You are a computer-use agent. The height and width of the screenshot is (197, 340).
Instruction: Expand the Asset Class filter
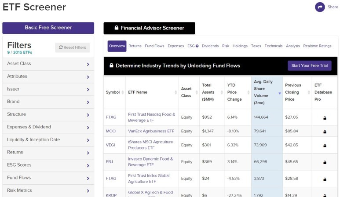click(48, 64)
